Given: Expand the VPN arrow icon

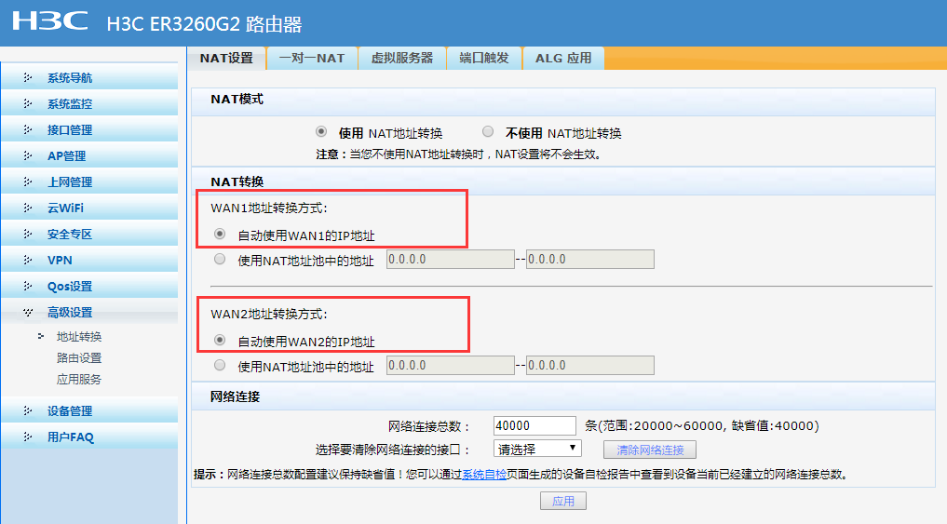Looking at the screenshot, I should [x=28, y=260].
